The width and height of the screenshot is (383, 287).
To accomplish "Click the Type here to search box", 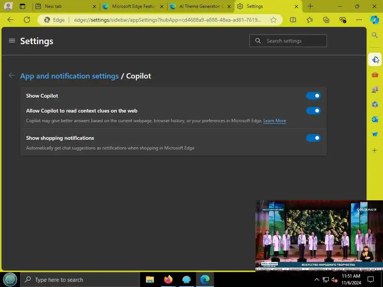I will (x=80, y=280).
